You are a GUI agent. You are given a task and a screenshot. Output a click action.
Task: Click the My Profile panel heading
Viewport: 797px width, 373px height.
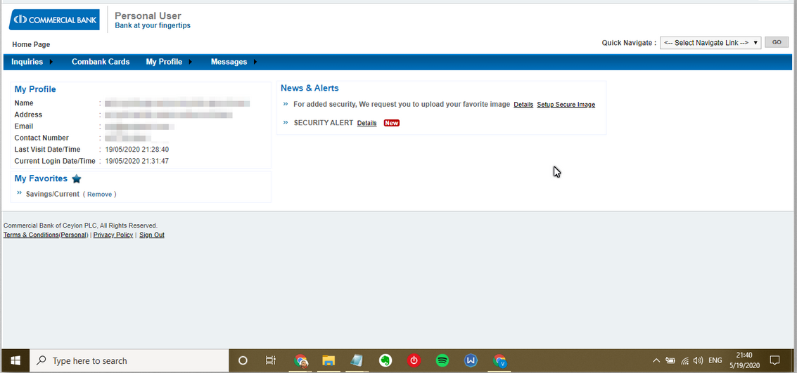coord(35,89)
